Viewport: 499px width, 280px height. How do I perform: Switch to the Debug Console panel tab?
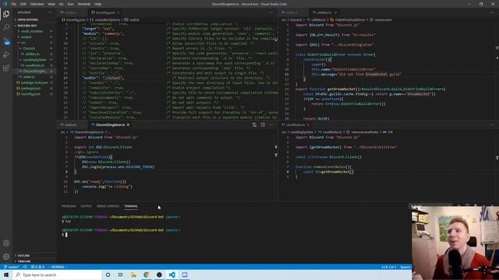[x=108, y=206]
